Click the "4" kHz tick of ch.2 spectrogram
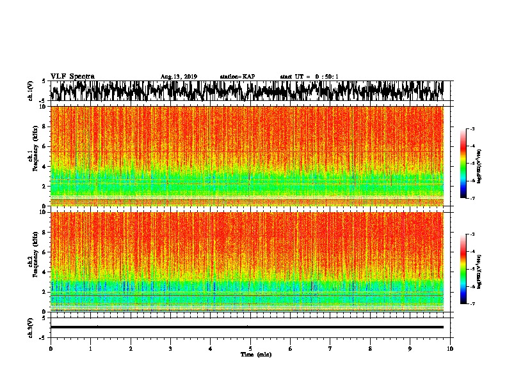Screen dimensions: 507x391 [44, 272]
